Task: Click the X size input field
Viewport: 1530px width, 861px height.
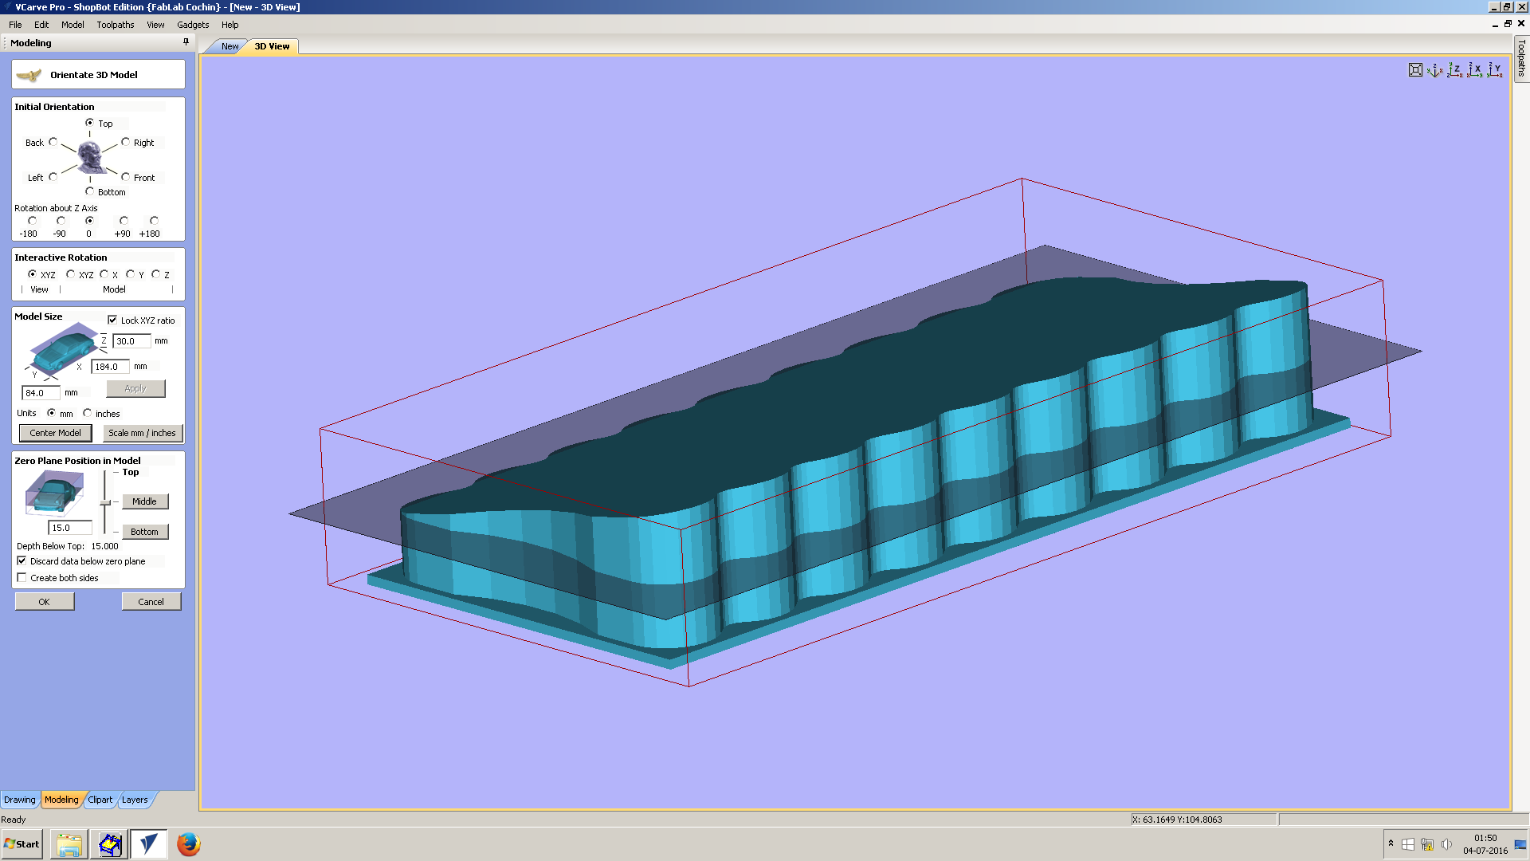Action: coord(110,367)
